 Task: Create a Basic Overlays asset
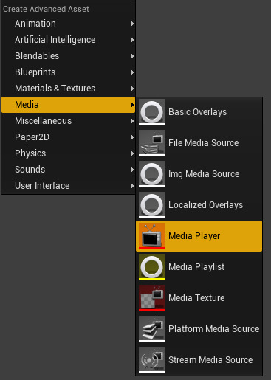(x=199, y=112)
